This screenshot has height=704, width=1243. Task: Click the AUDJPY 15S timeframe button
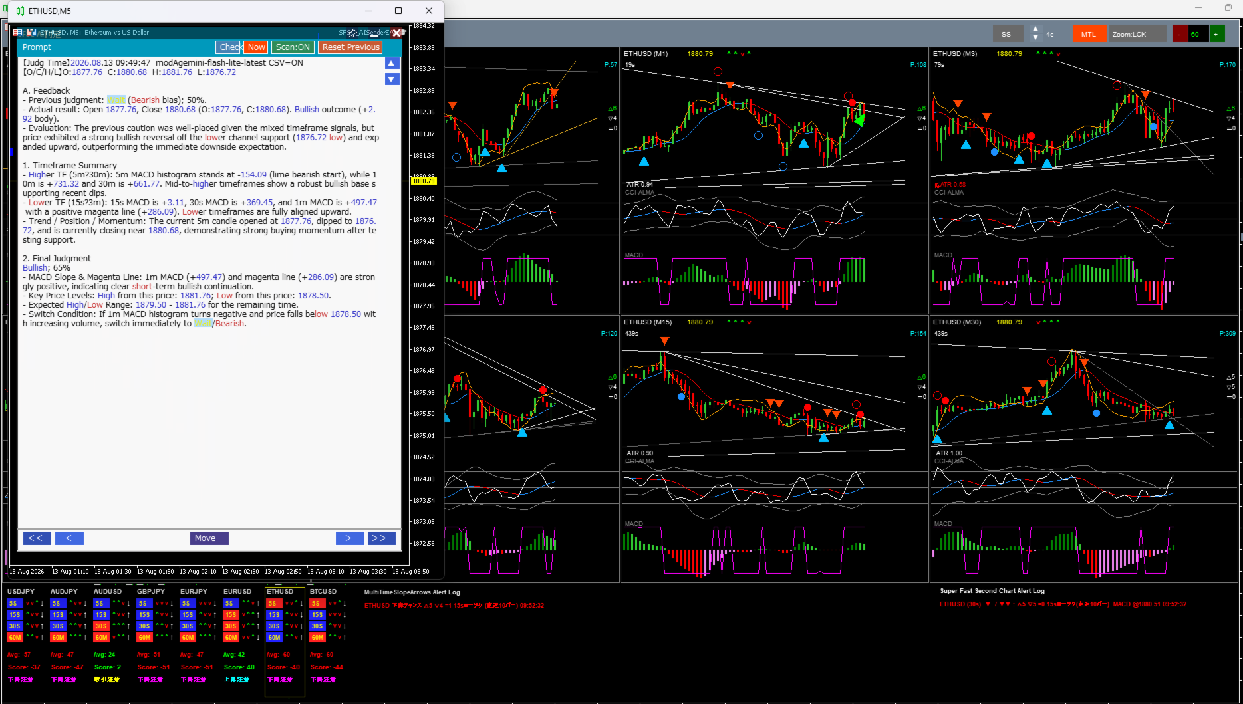58,615
